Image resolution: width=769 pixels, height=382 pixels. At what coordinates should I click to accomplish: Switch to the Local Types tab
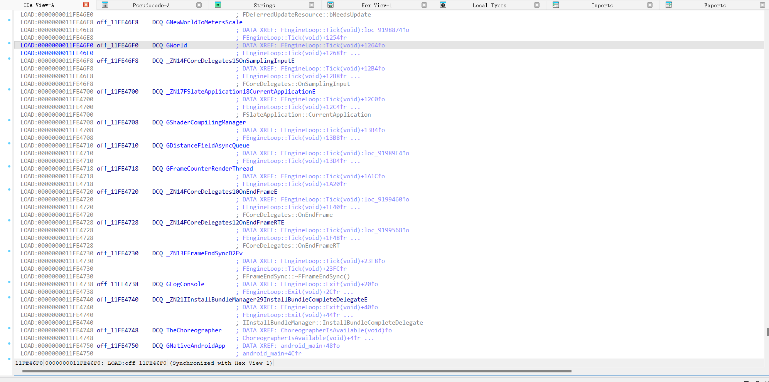(489, 5)
